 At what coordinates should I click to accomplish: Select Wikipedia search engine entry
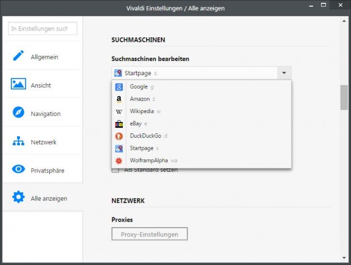(x=202, y=111)
